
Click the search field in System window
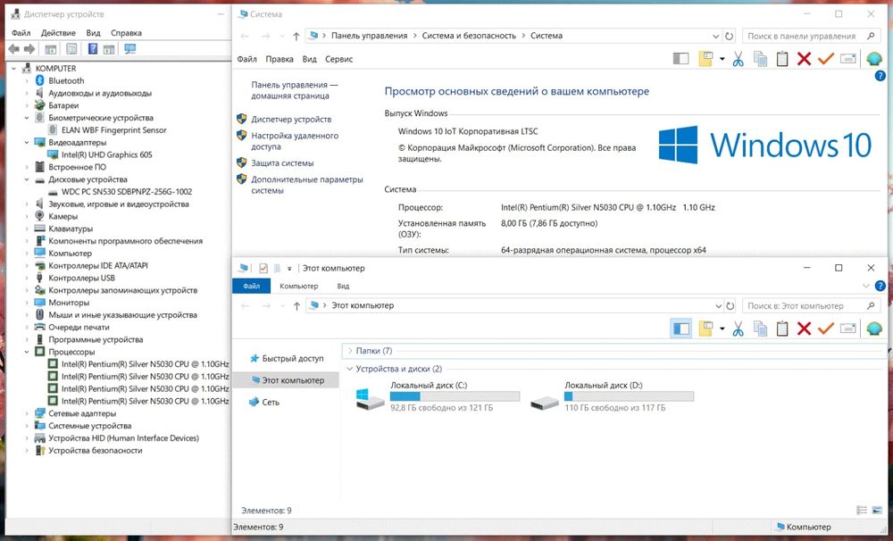pos(811,36)
